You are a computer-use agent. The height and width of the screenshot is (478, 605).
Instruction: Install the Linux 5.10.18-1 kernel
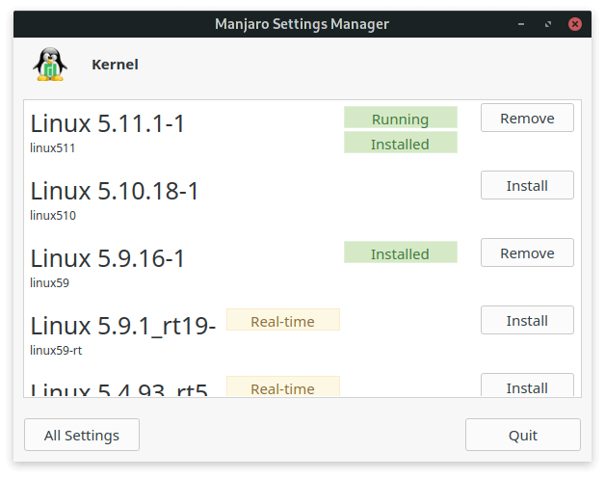527,185
